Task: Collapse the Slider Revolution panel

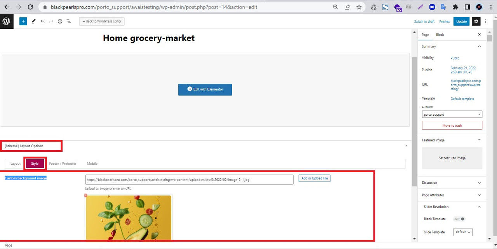Action: tap(479, 207)
